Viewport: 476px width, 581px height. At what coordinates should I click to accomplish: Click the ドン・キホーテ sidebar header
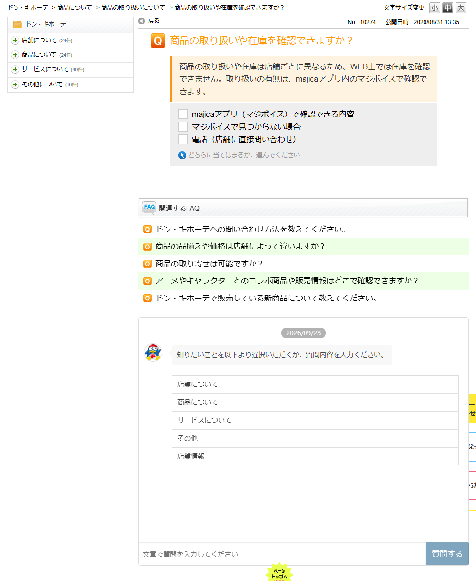pos(70,25)
